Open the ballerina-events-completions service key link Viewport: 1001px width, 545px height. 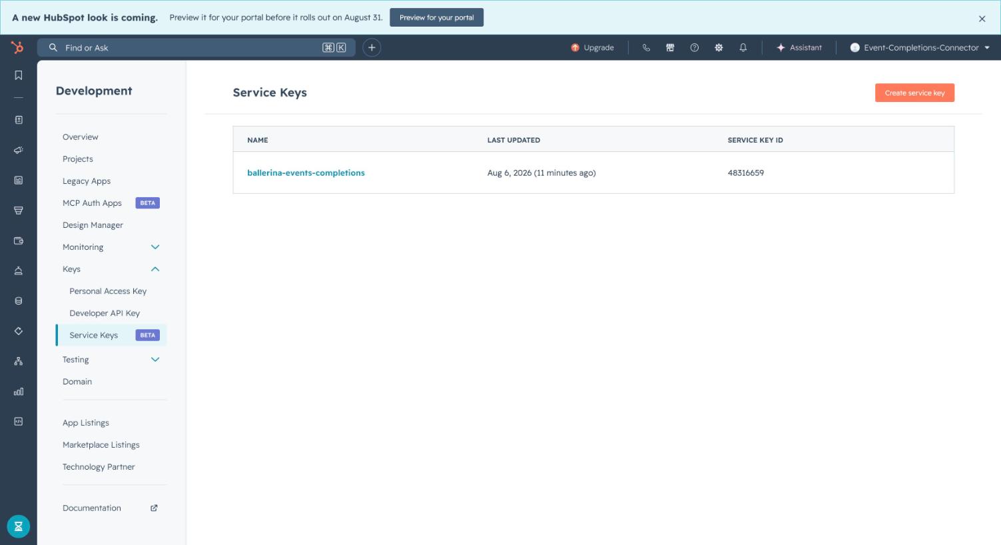coord(306,173)
